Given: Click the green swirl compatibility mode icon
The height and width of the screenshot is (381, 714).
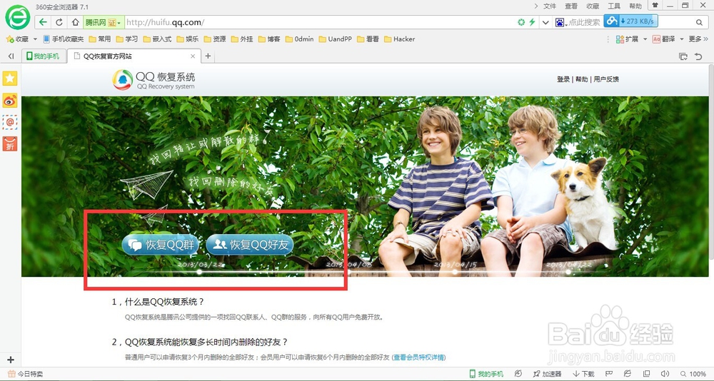Looking at the screenshot, I should point(521,22).
